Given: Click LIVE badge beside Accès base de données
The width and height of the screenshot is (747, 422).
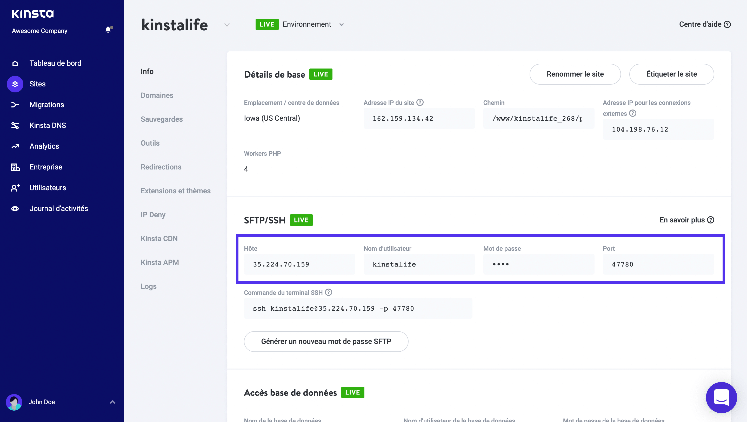Looking at the screenshot, I should pyautogui.click(x=353, y=392).
